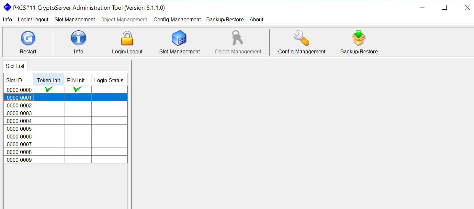
Task: Click the Login Status column header
Action: click(109, 80)
